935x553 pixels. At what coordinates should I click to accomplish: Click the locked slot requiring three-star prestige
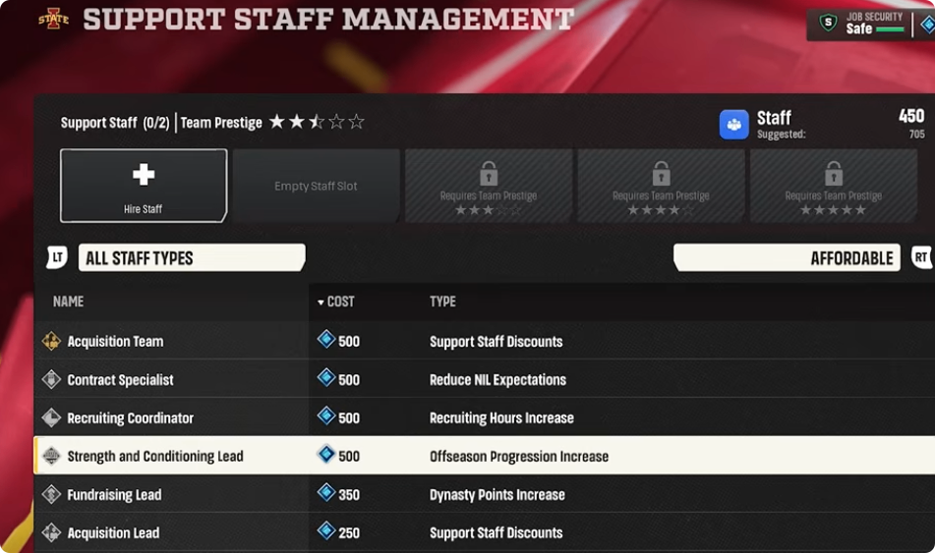[489, 186]
